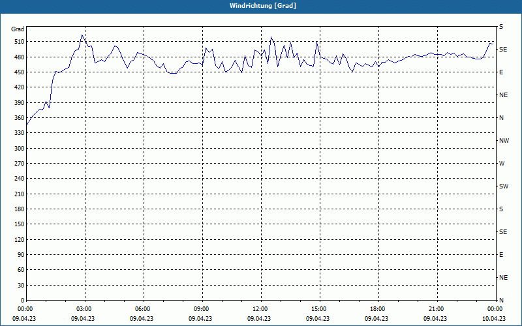
Task: Click compass label E level with 90 Grad
Action: click(501, 255)
